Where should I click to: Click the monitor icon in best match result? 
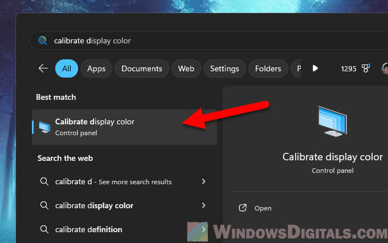[x=44, y=127]
